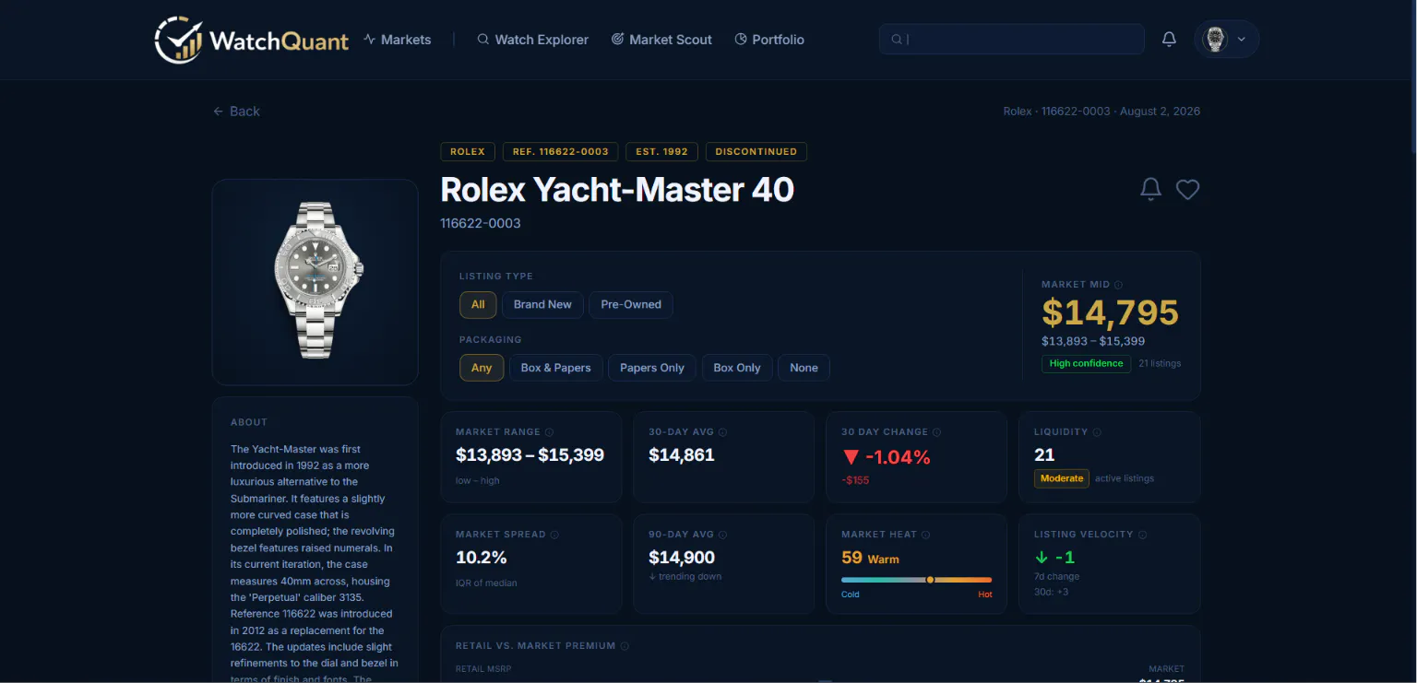Viewport: 1417px width, 683px height.
Task: Click the 59 Warm heat score
Action: coord(870,558)
